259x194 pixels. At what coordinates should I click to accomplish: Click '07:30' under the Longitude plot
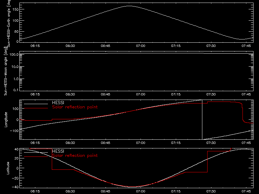click(x=211, y=143)
